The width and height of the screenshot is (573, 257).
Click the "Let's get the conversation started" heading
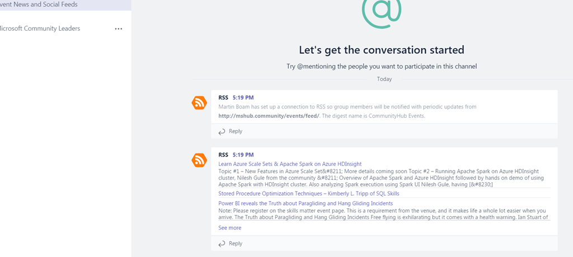pyautogui.click(x=382, y=50)
